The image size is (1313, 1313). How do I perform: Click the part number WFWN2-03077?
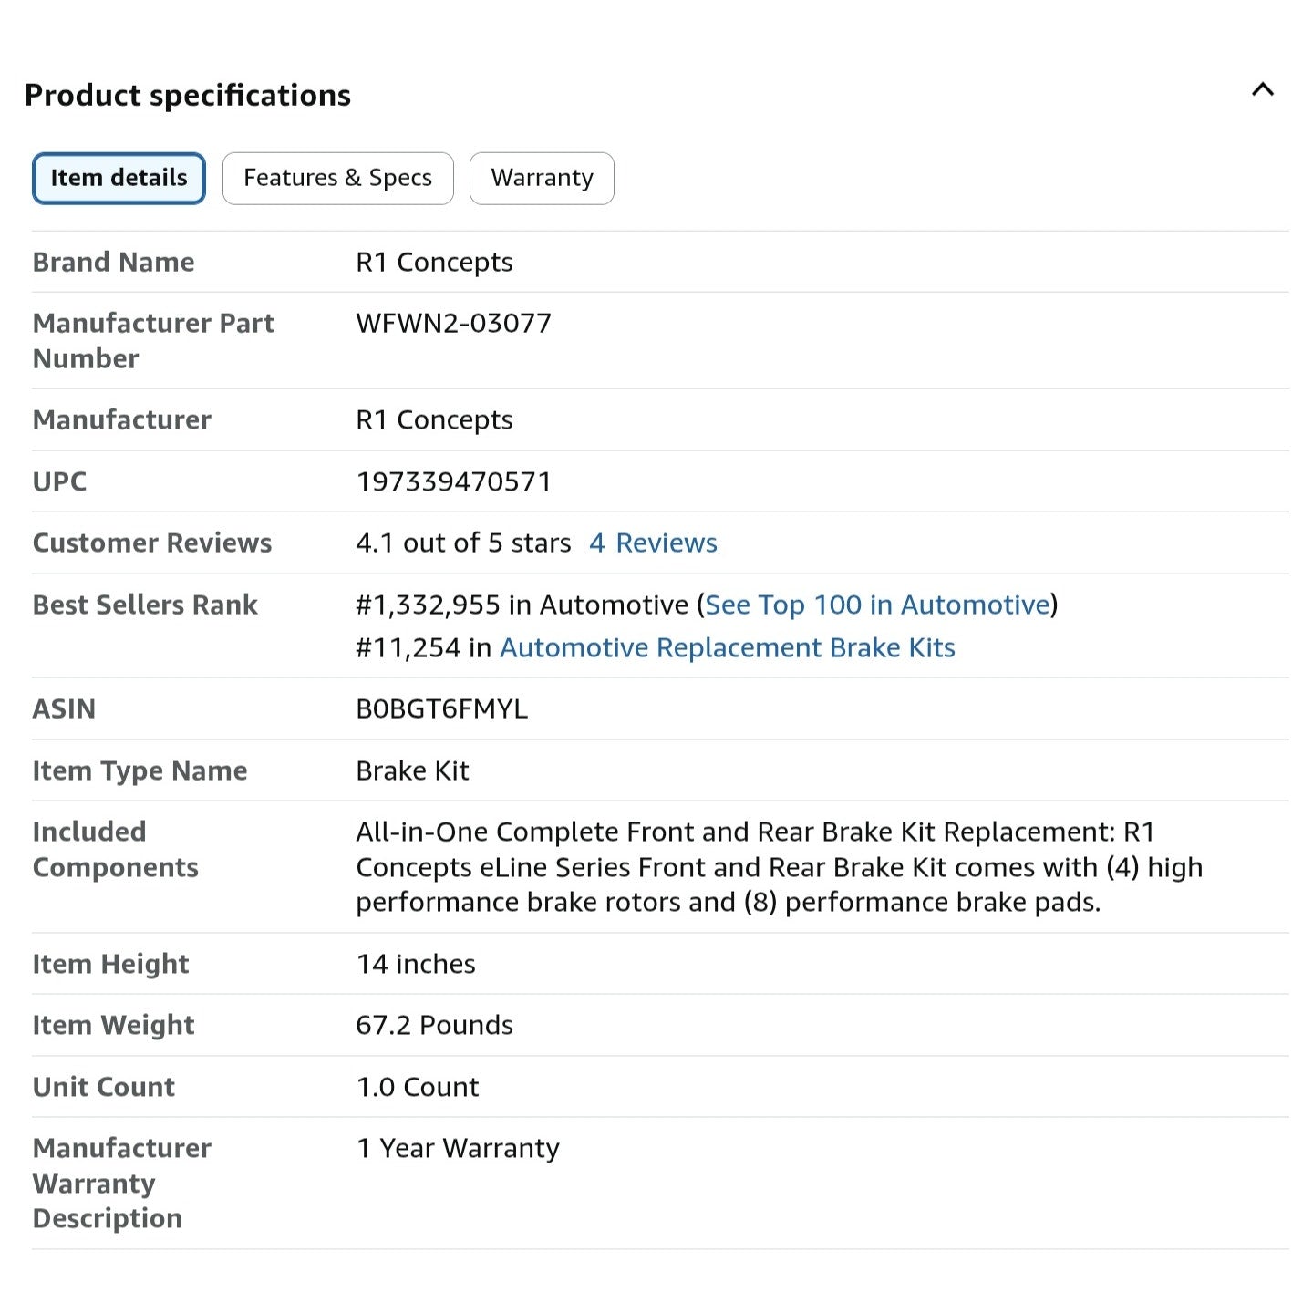click(x=453, y=324)
